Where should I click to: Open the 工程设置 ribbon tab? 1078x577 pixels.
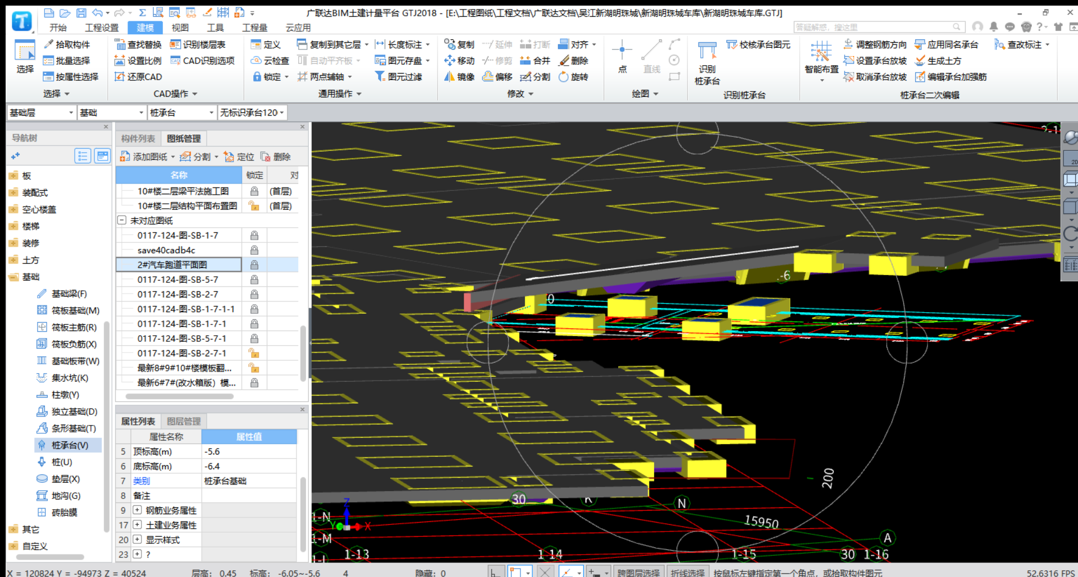[x=102, y=28]
